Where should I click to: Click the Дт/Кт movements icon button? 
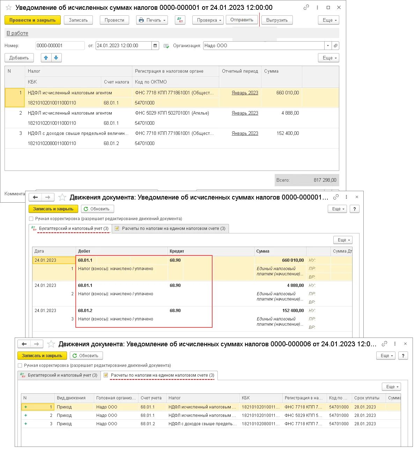(x=180, y=20)
